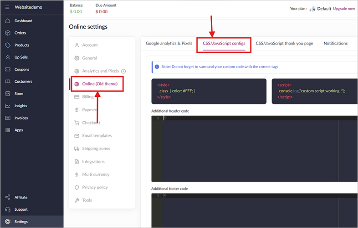Click the Customers people icon
This screenshot has width=358, height=228.
tap(8, 81)
